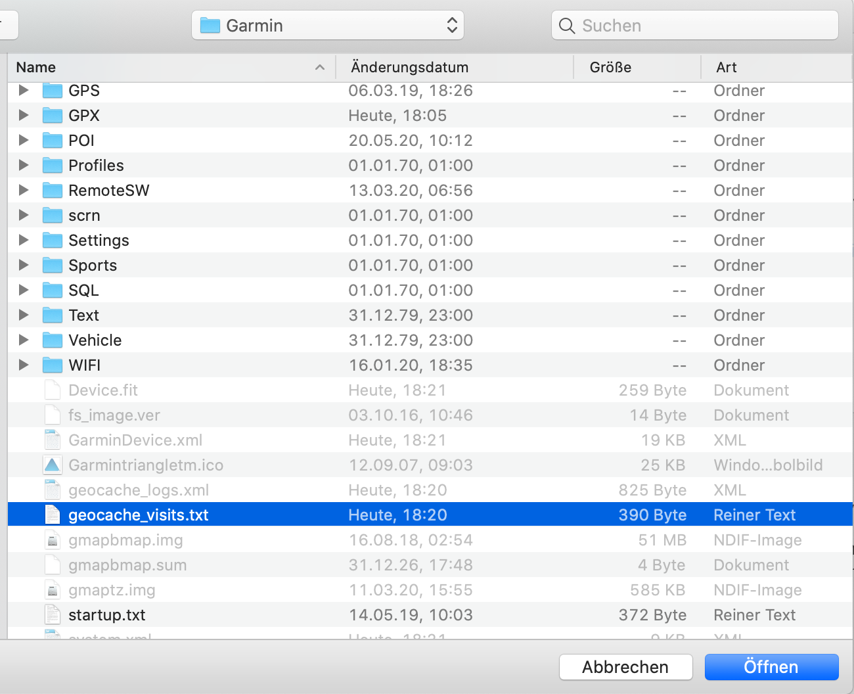Click the gmapbmap.sum document icon
Image resolution: width=854 pixels, height=694 pixels.
click(x=53, y=565)
